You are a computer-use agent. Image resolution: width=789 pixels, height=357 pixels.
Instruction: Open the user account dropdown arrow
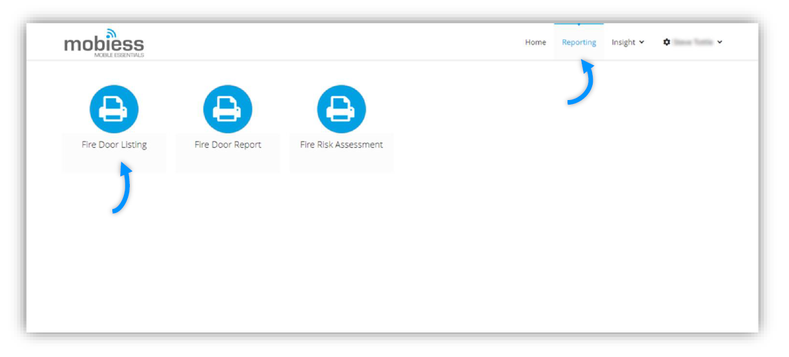point(719,43)
